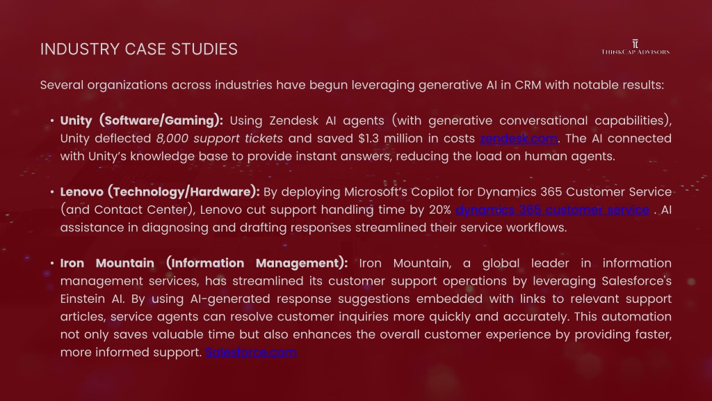Click the 'Lenovo (Technology/Hardware):' heading

160,192
